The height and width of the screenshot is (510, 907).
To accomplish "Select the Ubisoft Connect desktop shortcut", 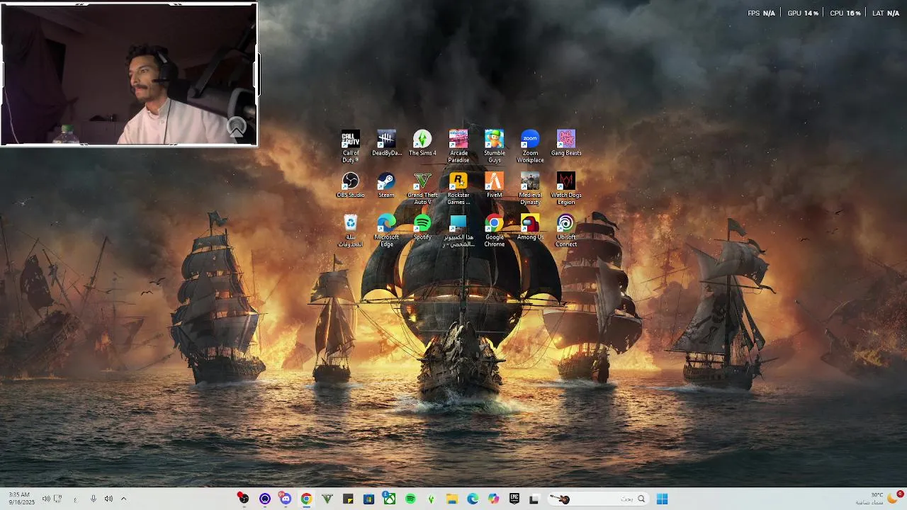I will coord(566,231).
